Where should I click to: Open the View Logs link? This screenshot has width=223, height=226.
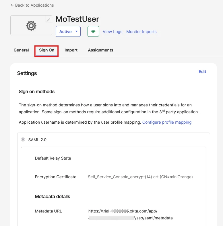click(x=113, y=32)
